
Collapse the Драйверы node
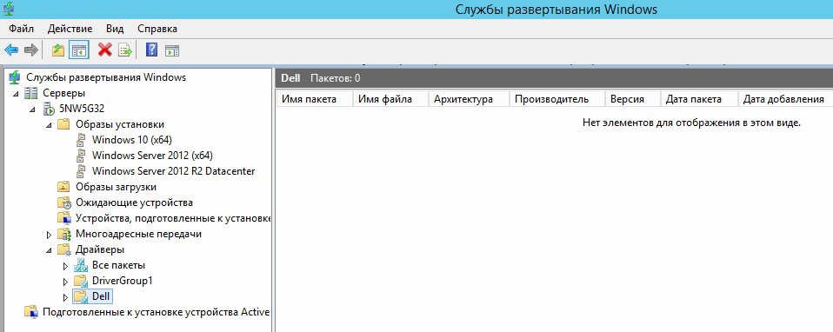click(x=49, y=249)
